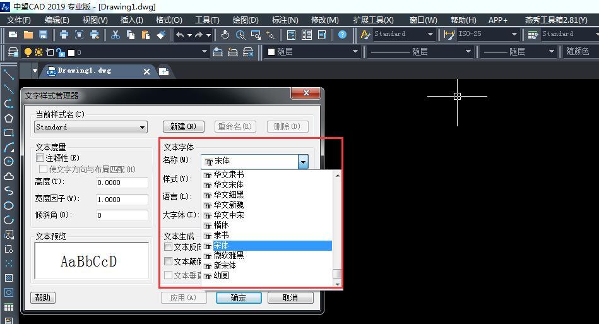
Task: Open Print Preview icon
Action: click(80, 35)
